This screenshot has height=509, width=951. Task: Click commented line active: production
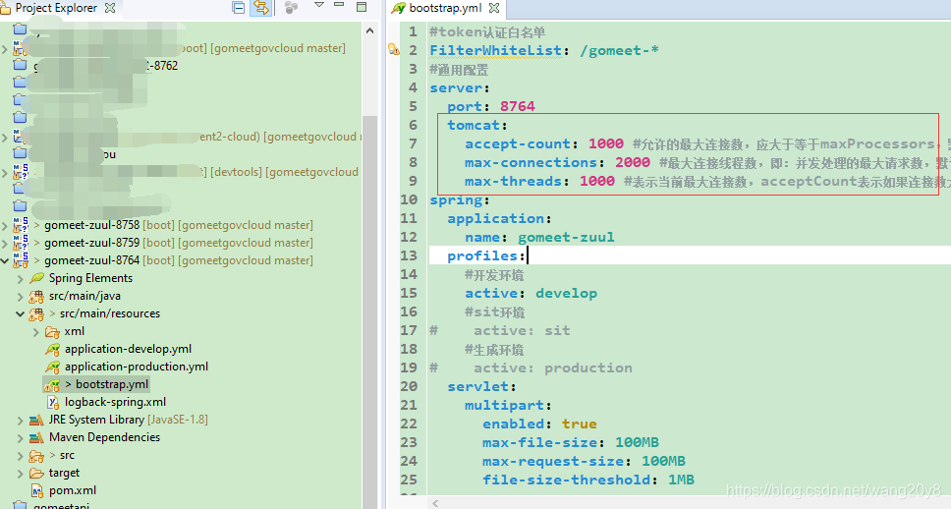click(x=552, y=368)
